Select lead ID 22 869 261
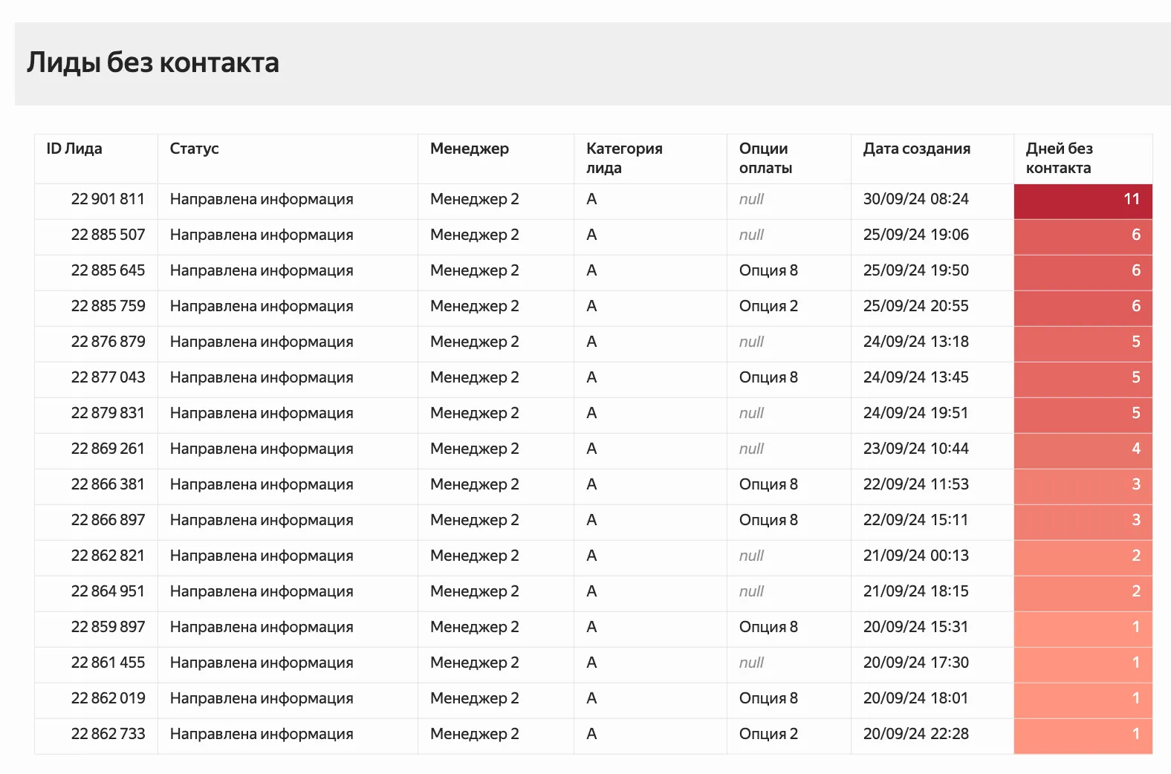1171x774 pixels. coord(108,449)
